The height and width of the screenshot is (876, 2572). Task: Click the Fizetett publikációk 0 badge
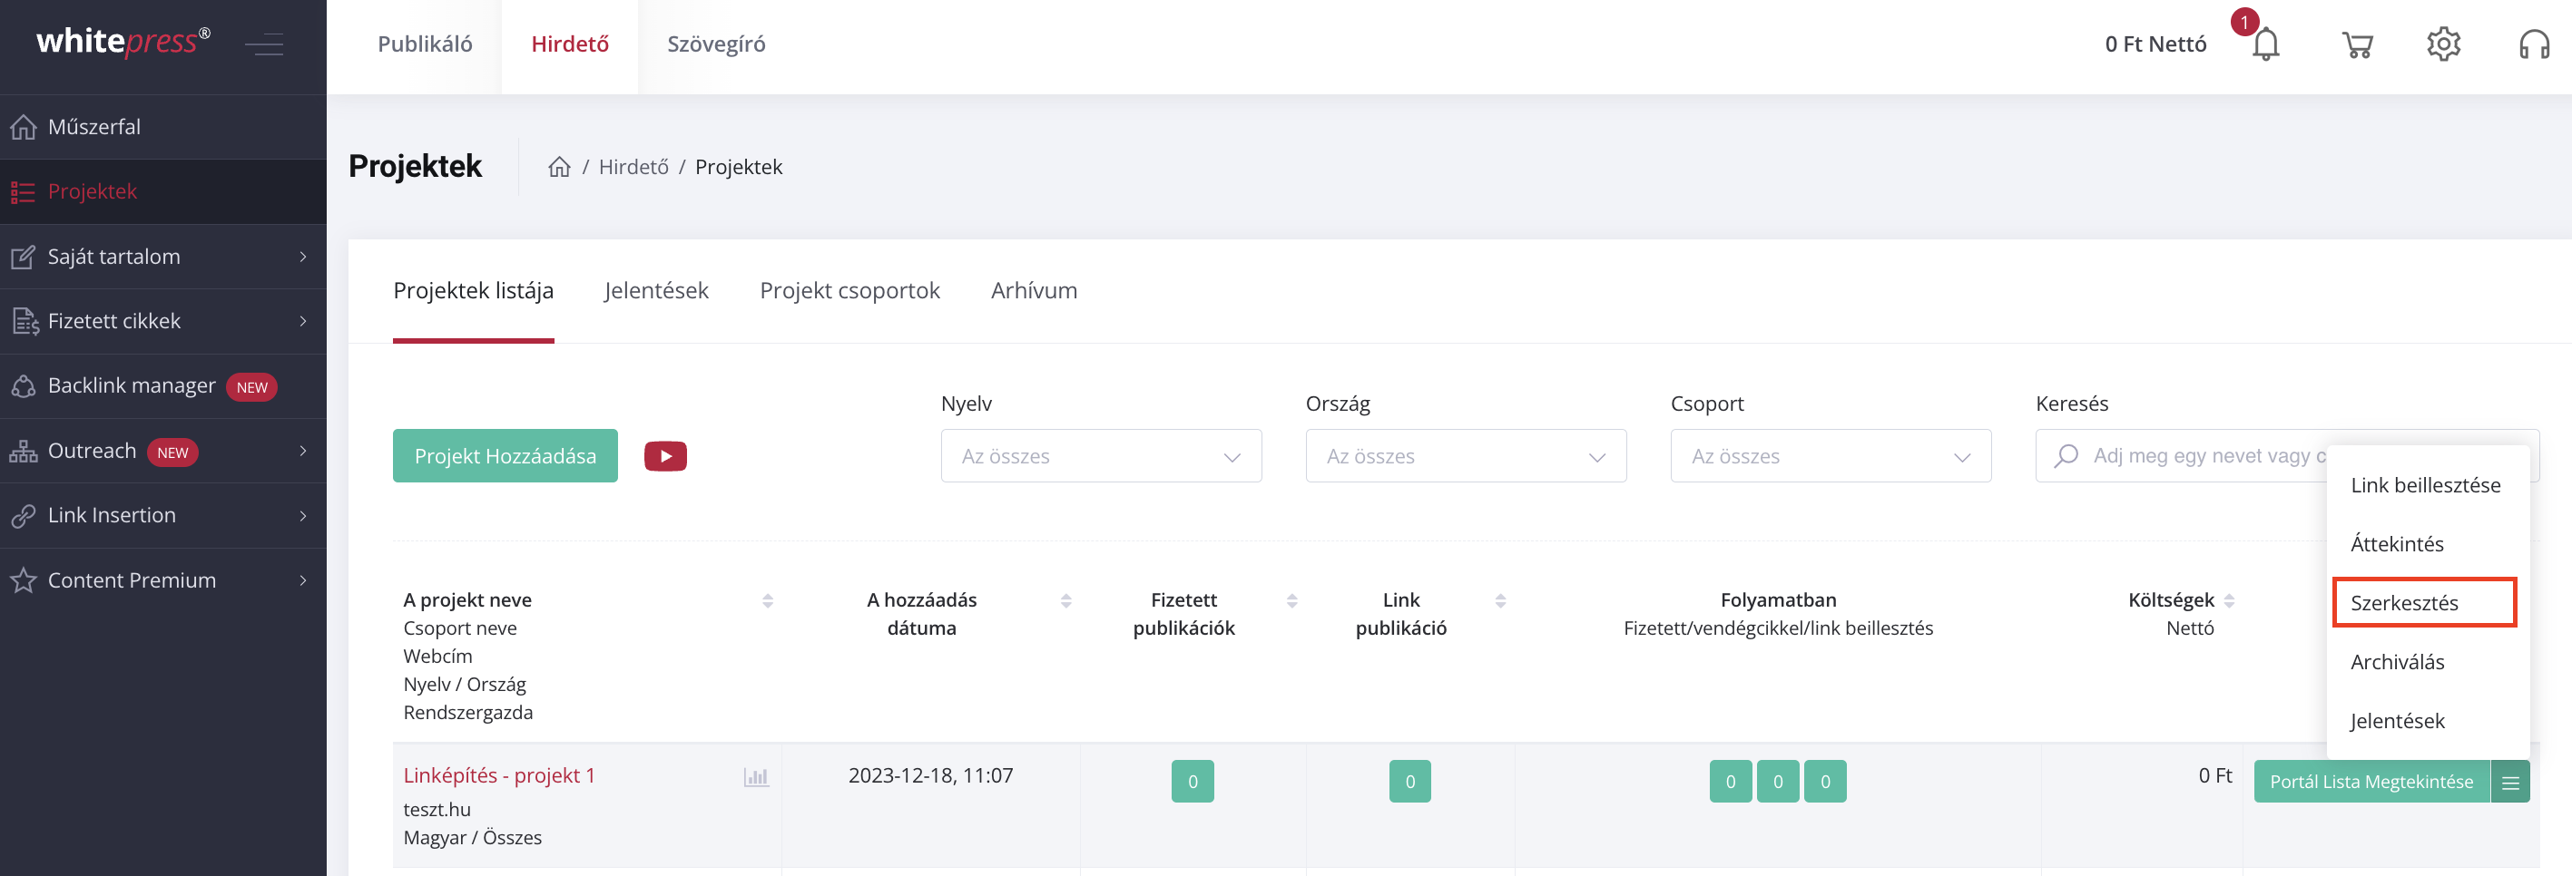click(x=1193, y=781)
